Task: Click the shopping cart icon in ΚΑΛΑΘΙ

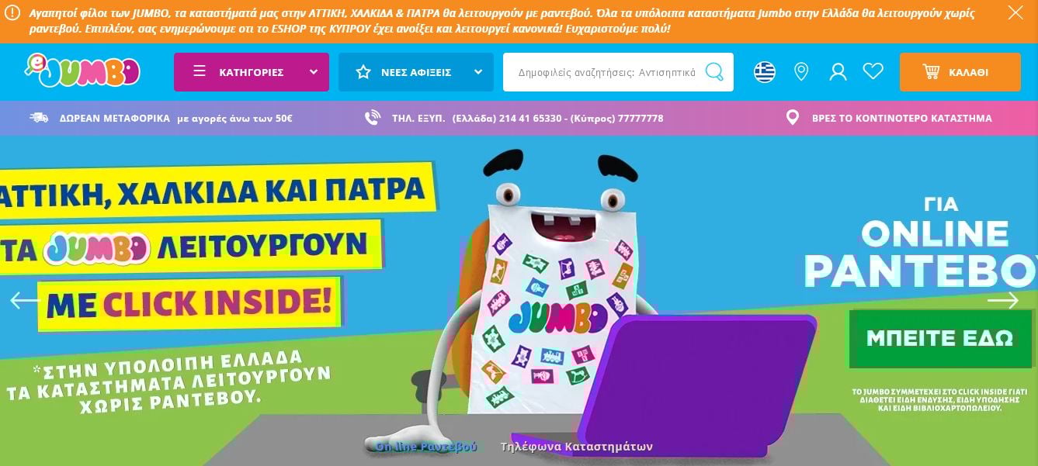Action: (x=931, y=72)
